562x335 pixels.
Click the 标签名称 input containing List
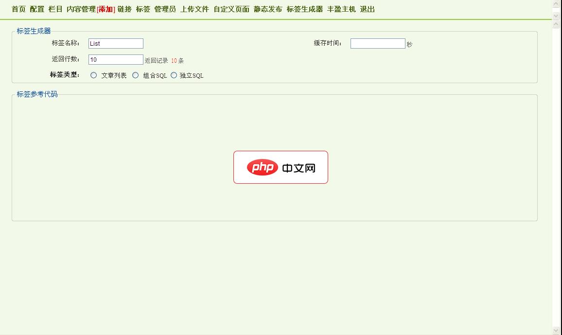tap(115, 43)
